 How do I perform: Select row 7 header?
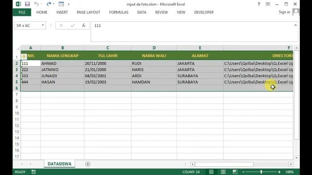(x=17, y=94)
